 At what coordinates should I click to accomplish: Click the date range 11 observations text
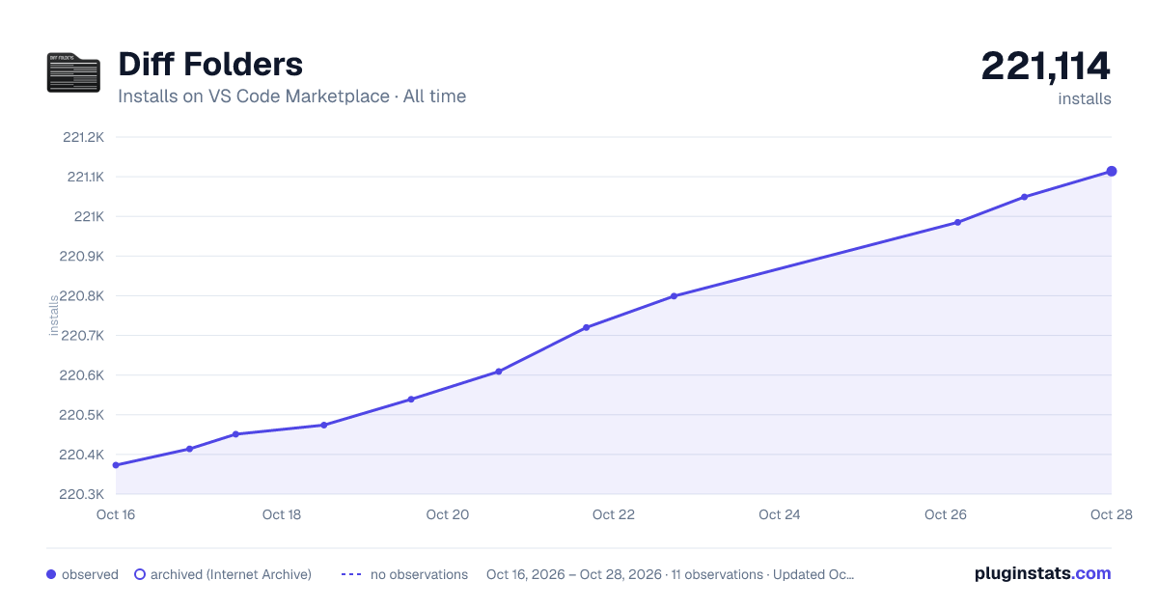coord(671,574)
